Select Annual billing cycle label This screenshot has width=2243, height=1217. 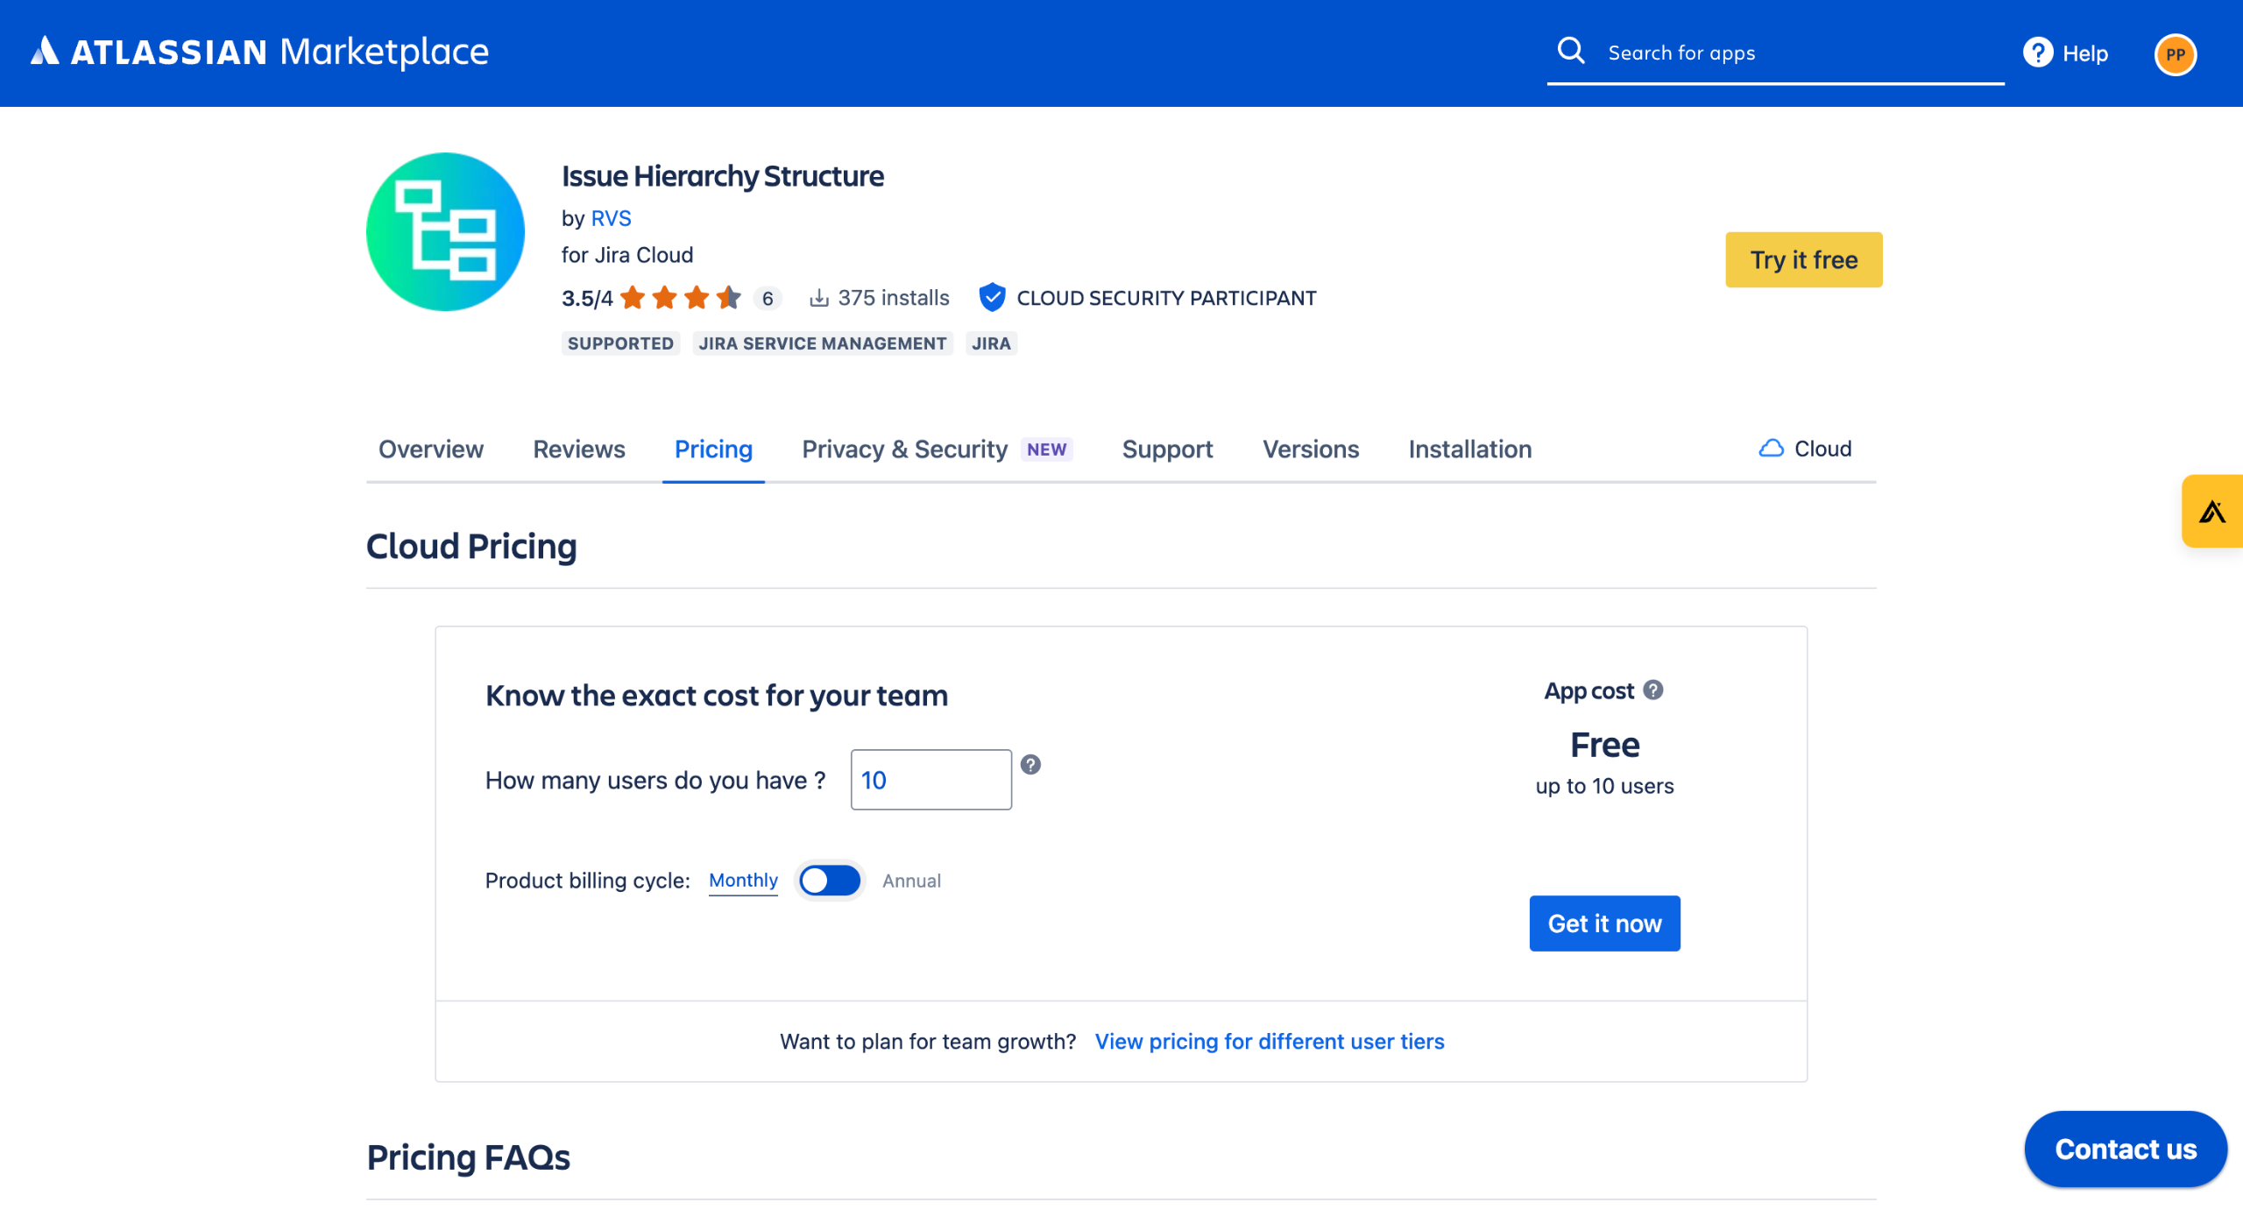tap(911, 881)
